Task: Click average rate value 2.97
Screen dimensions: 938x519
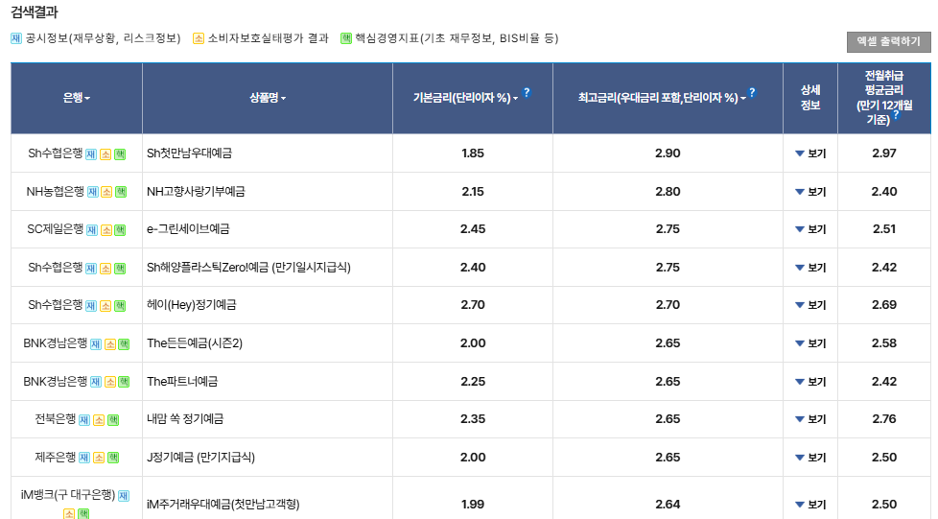Action: tap(884, 153)
